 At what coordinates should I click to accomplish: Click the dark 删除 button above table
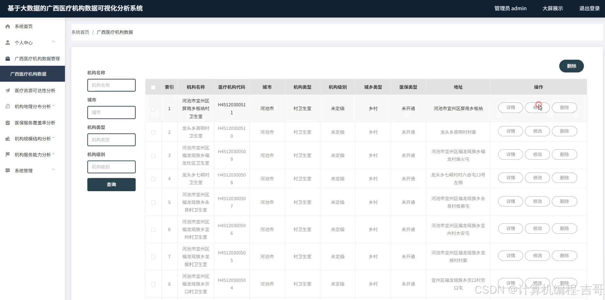point(571,66)
